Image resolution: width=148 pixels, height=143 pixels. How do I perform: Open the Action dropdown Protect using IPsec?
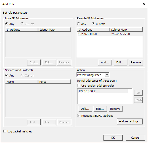click(93, 75)
